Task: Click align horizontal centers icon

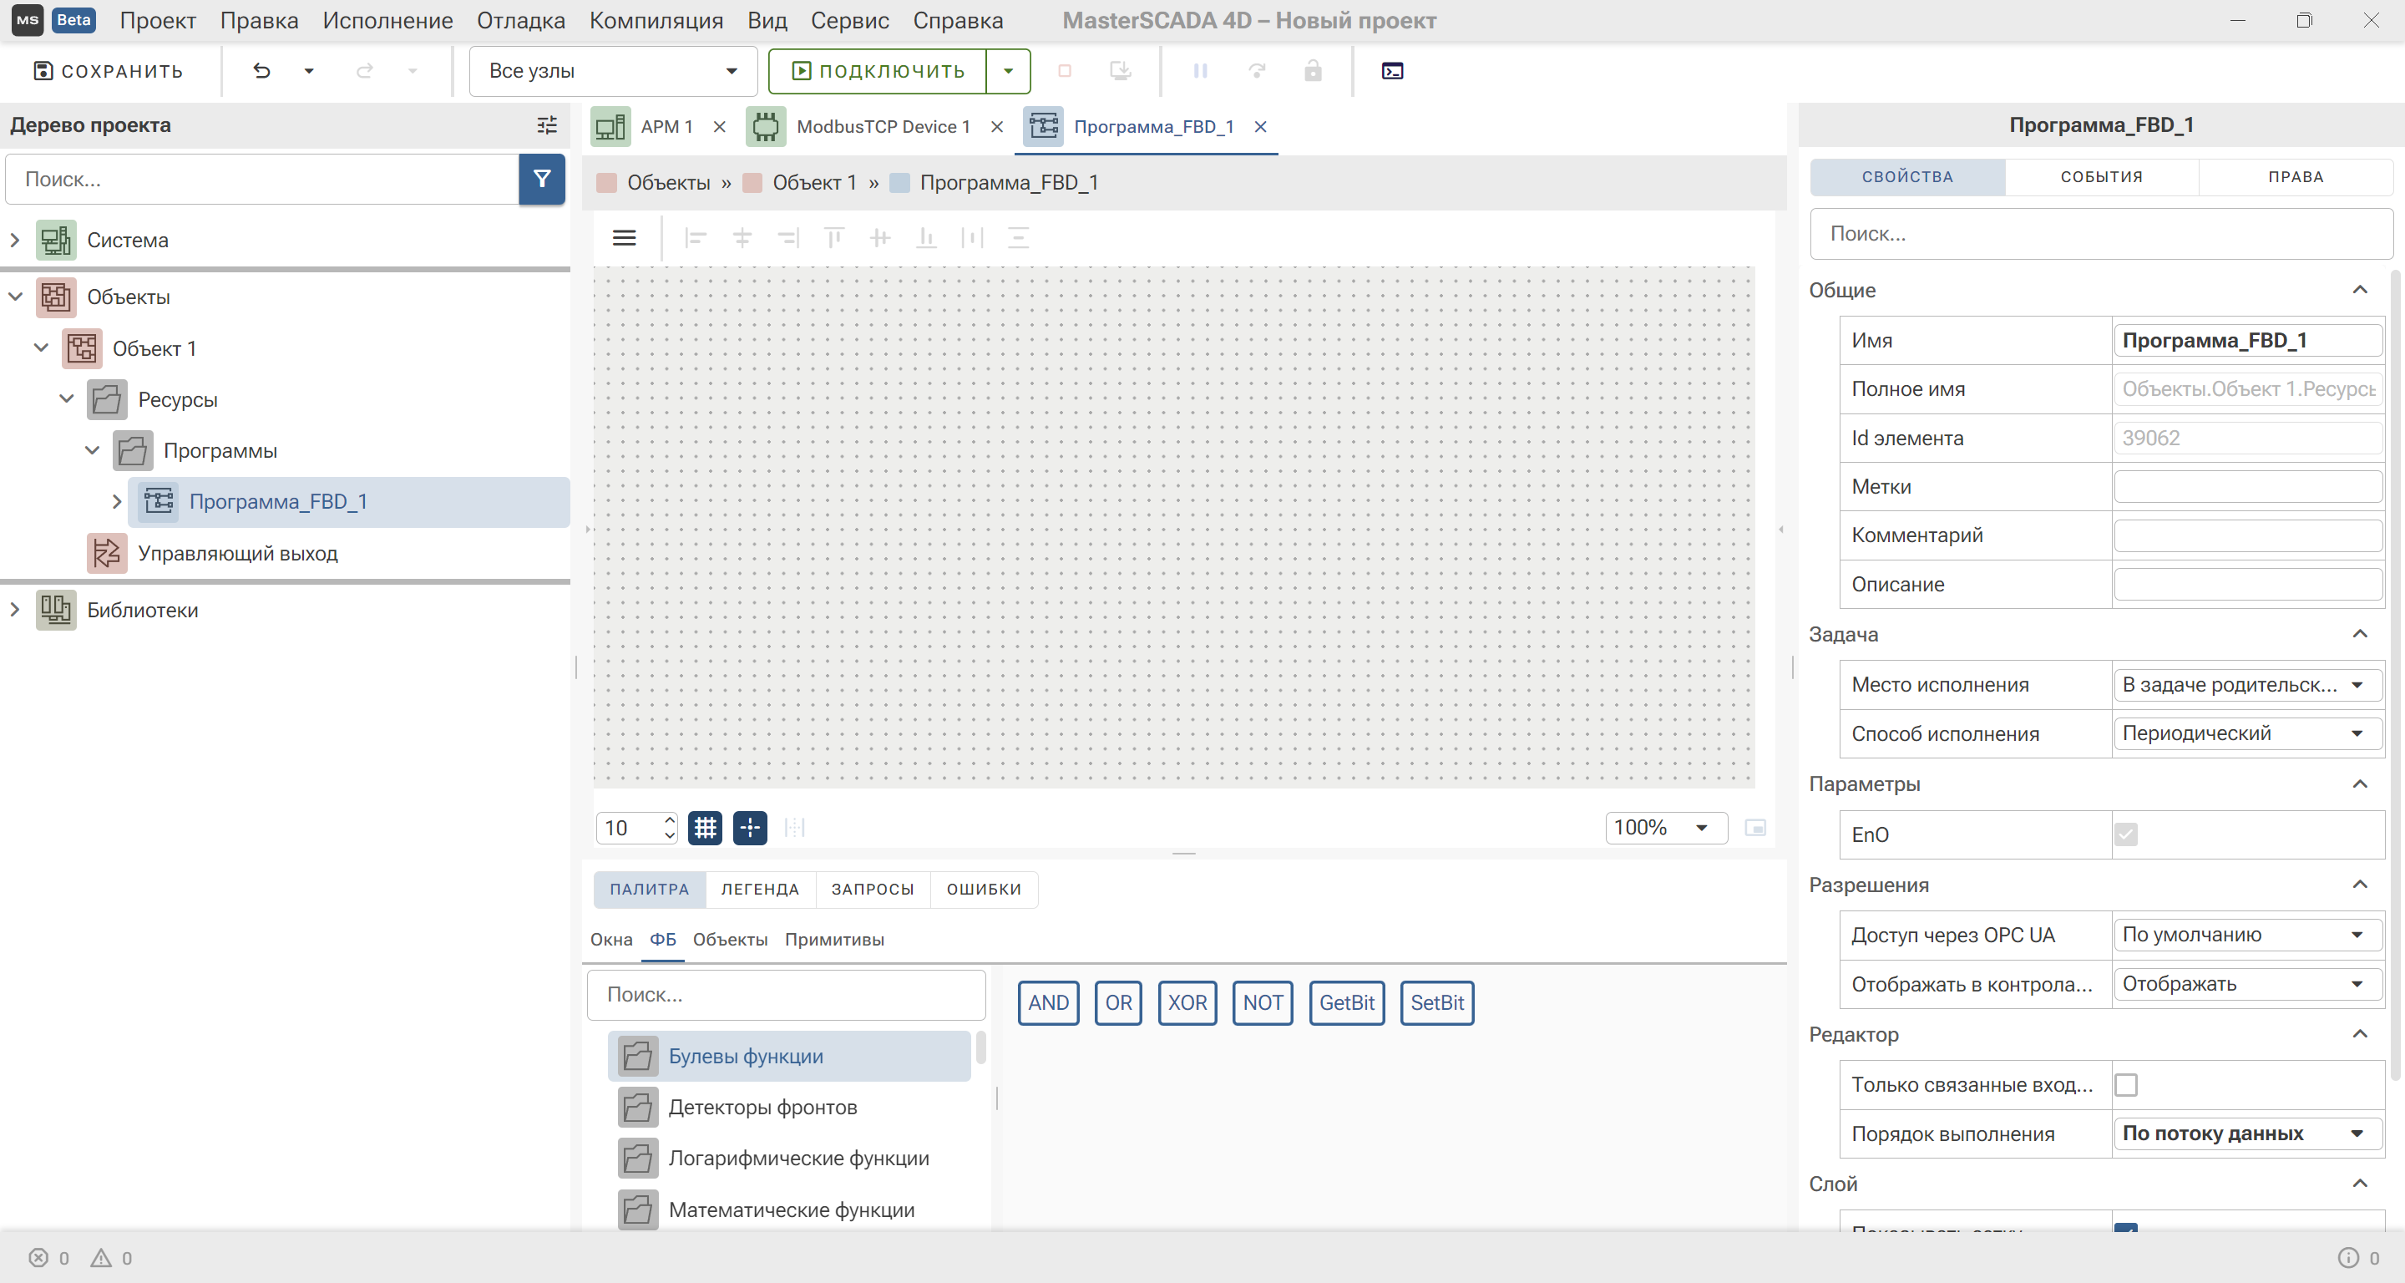Action: (x=742, y=238)
